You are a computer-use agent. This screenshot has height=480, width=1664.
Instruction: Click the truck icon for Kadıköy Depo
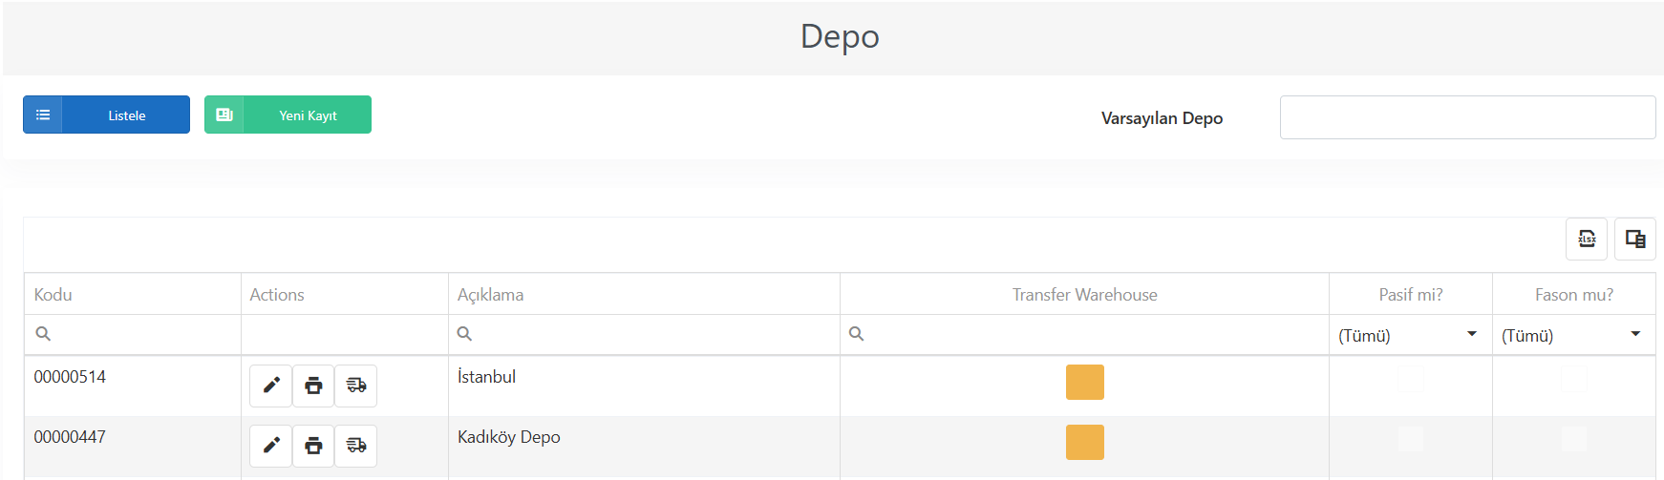[x=356, y=446]
